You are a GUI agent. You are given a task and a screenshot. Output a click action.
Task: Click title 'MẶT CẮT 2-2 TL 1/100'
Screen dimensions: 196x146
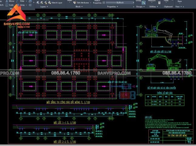coord(65,142)
